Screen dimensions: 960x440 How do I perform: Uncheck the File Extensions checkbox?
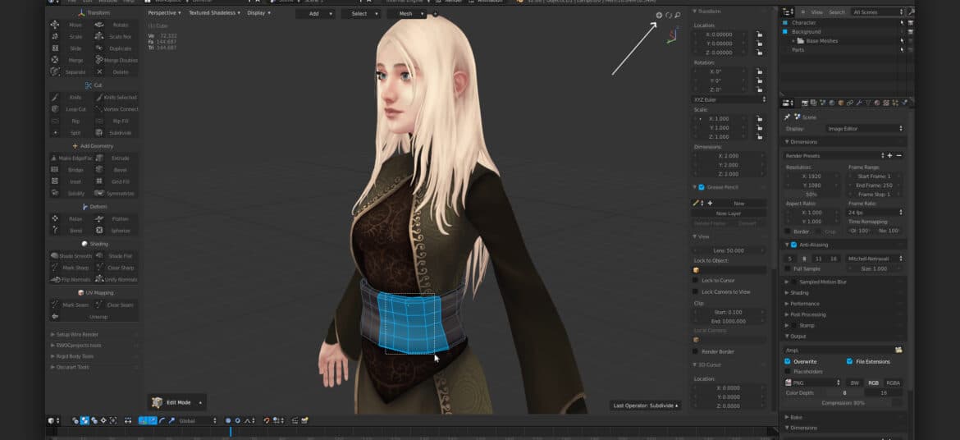click(x=850, y=361)
